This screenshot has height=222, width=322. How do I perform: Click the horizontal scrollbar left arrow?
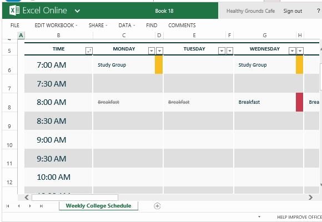point(27,198)
